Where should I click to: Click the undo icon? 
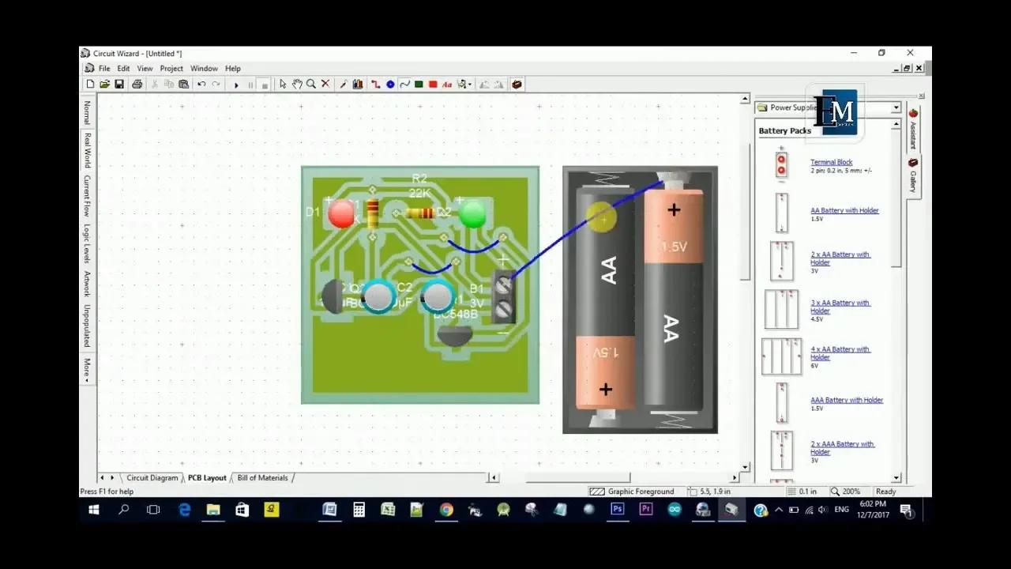pos(200,84)
